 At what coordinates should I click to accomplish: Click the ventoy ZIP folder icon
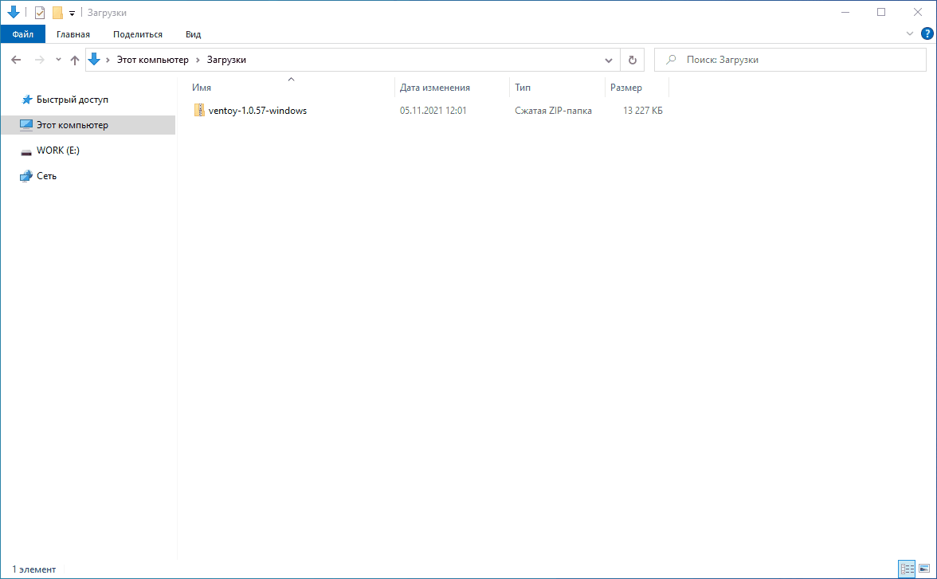tap(199, 110)
